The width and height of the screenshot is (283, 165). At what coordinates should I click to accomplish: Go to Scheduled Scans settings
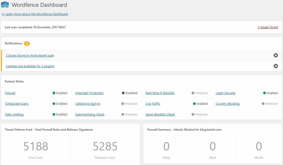point(17,104)
